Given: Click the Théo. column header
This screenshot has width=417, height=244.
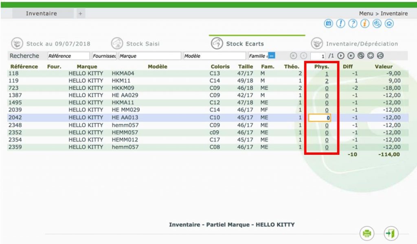Looking at the screenshot, I should coord(292,66).
